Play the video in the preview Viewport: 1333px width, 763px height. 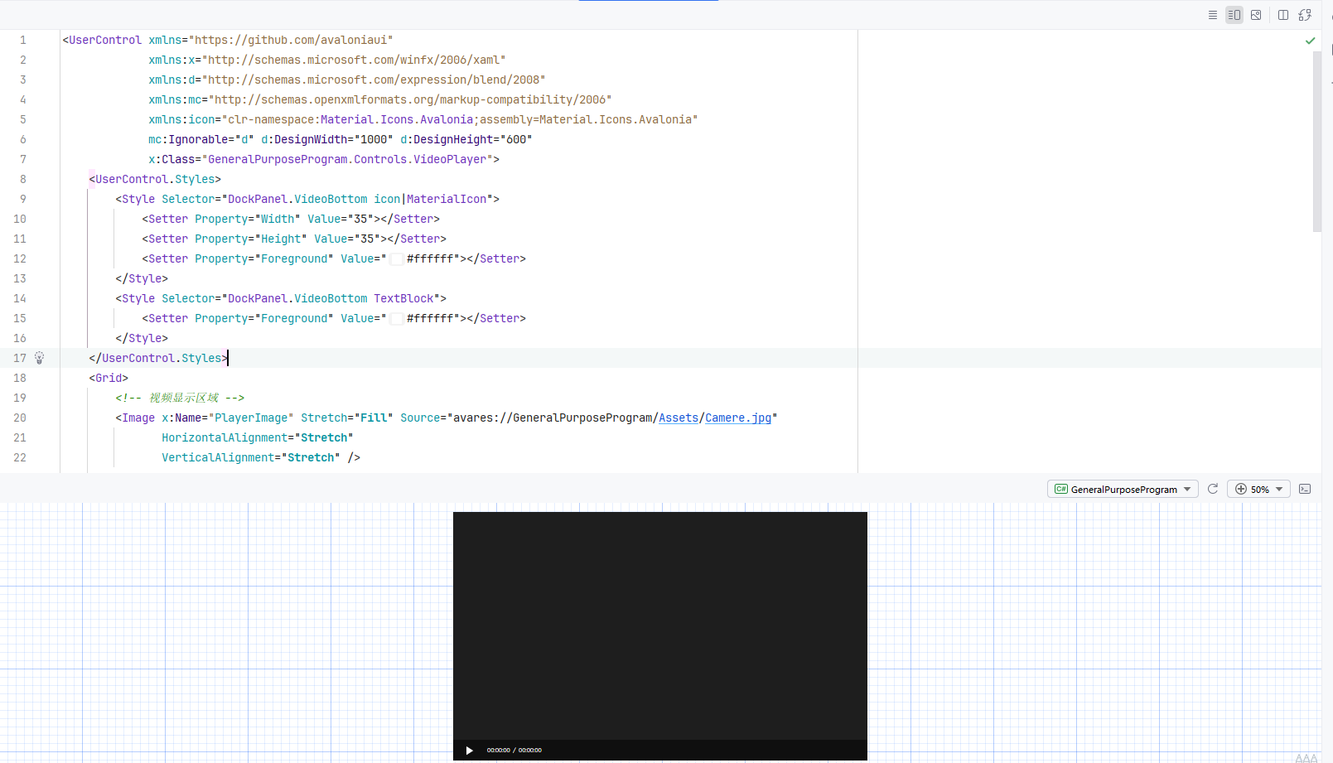(x=469, y=751)
